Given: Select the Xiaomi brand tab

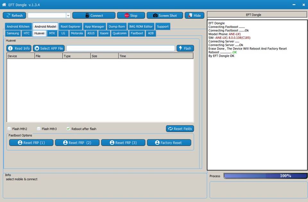Looking at the screenshot, I should 104,33.
